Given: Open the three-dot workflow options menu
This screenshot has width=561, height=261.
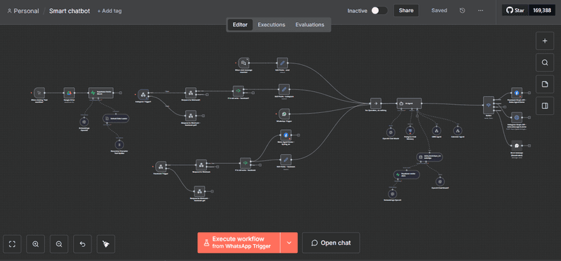Looking at the screenshot, I should 480,11.
